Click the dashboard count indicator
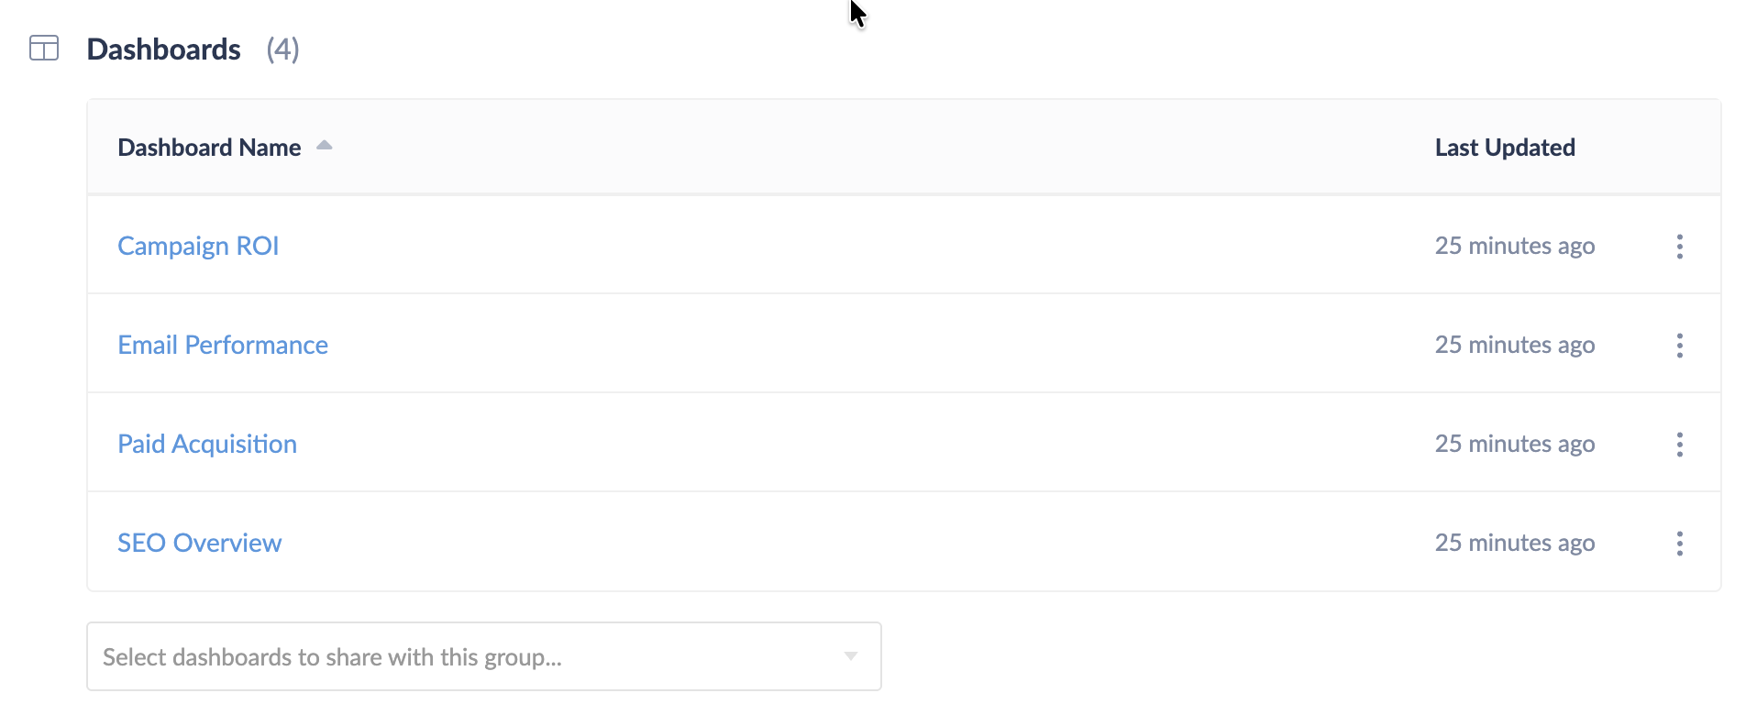1757x726 pixels. click(283, 50)
